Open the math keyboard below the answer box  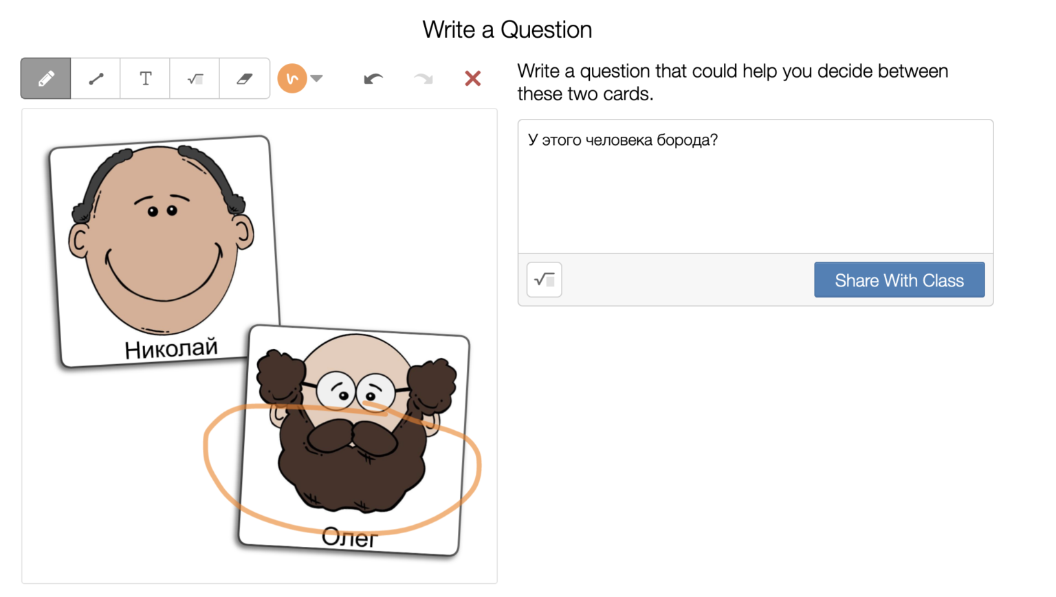(544, 280)
